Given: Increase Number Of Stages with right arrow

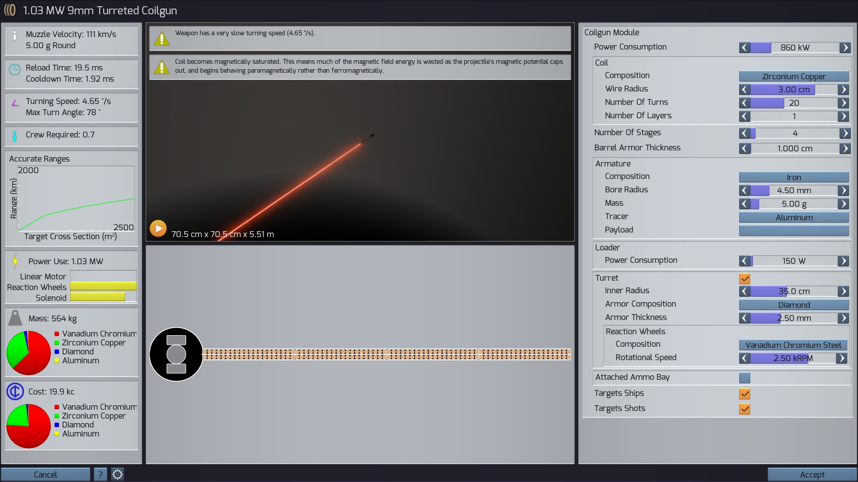Looking at the screenshot, I should point(844,133).
